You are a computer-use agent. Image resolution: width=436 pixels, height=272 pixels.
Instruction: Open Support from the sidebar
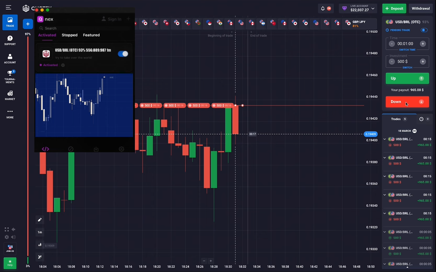tap(10, 40)
